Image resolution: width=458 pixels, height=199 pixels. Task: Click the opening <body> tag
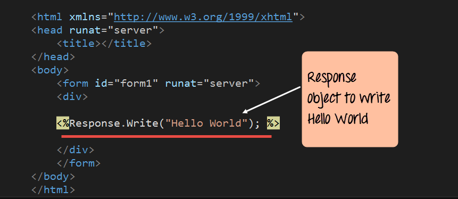(x=50, y=70)
